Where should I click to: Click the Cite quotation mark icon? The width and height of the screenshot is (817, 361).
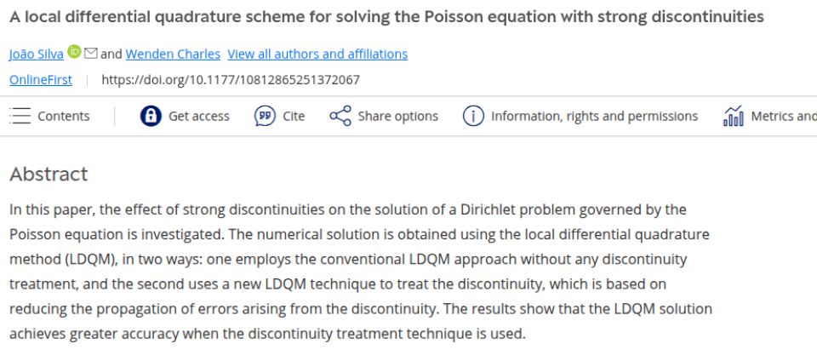(x=265, y=116)
